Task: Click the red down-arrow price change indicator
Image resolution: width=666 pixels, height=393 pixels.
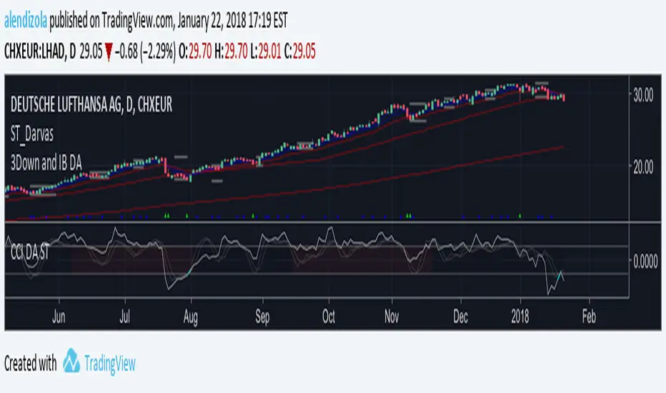Action: coord(109,52)
